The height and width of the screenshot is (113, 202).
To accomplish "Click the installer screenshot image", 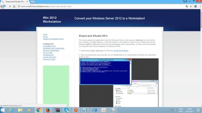I will [119, 83].
